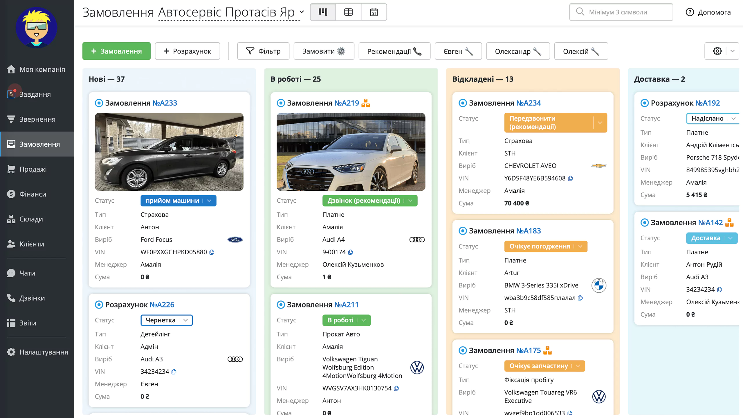This screenshot has height=418, width=743.
Task: Open the white Audi A4 car photo
Action: [351, 152]
